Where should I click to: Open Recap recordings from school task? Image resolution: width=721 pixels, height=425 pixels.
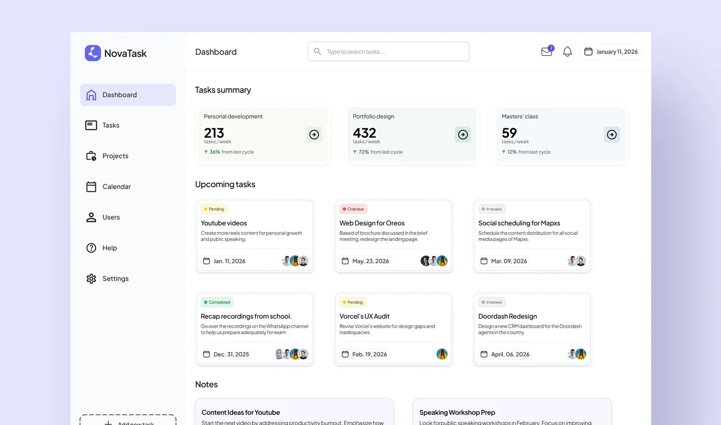point(246,316)
